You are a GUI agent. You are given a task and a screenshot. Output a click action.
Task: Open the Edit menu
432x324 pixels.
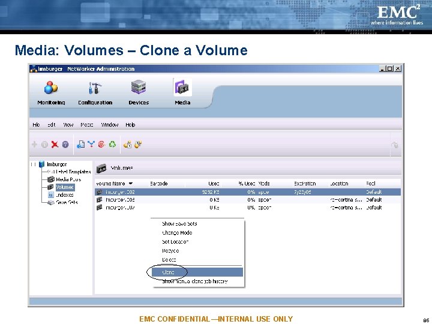coord(51,125)
